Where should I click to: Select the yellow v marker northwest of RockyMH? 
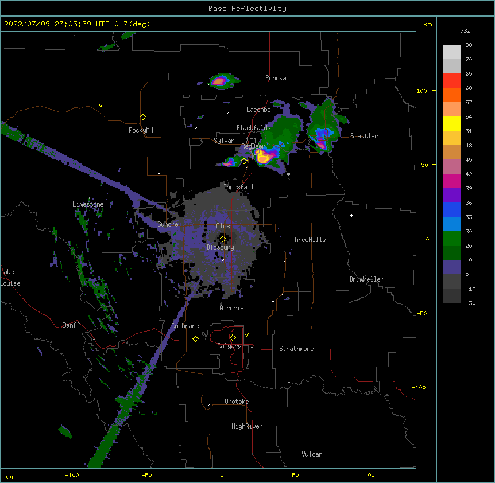click(100, 106)
